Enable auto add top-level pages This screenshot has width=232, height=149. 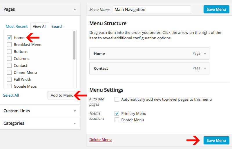117,99
